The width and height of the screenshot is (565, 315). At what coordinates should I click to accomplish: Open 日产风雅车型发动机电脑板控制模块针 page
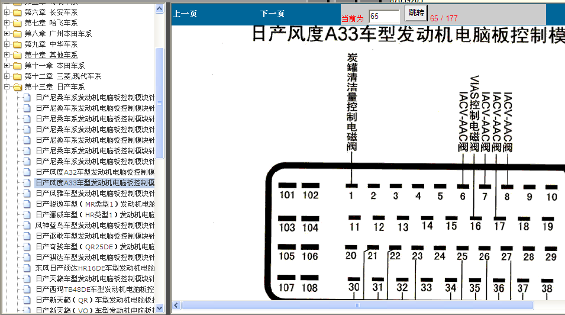95,194
